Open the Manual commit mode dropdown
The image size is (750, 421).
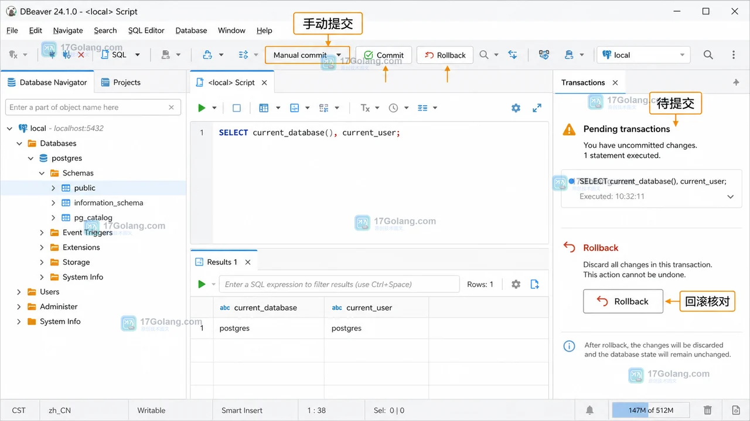click(x=307, y=55)
